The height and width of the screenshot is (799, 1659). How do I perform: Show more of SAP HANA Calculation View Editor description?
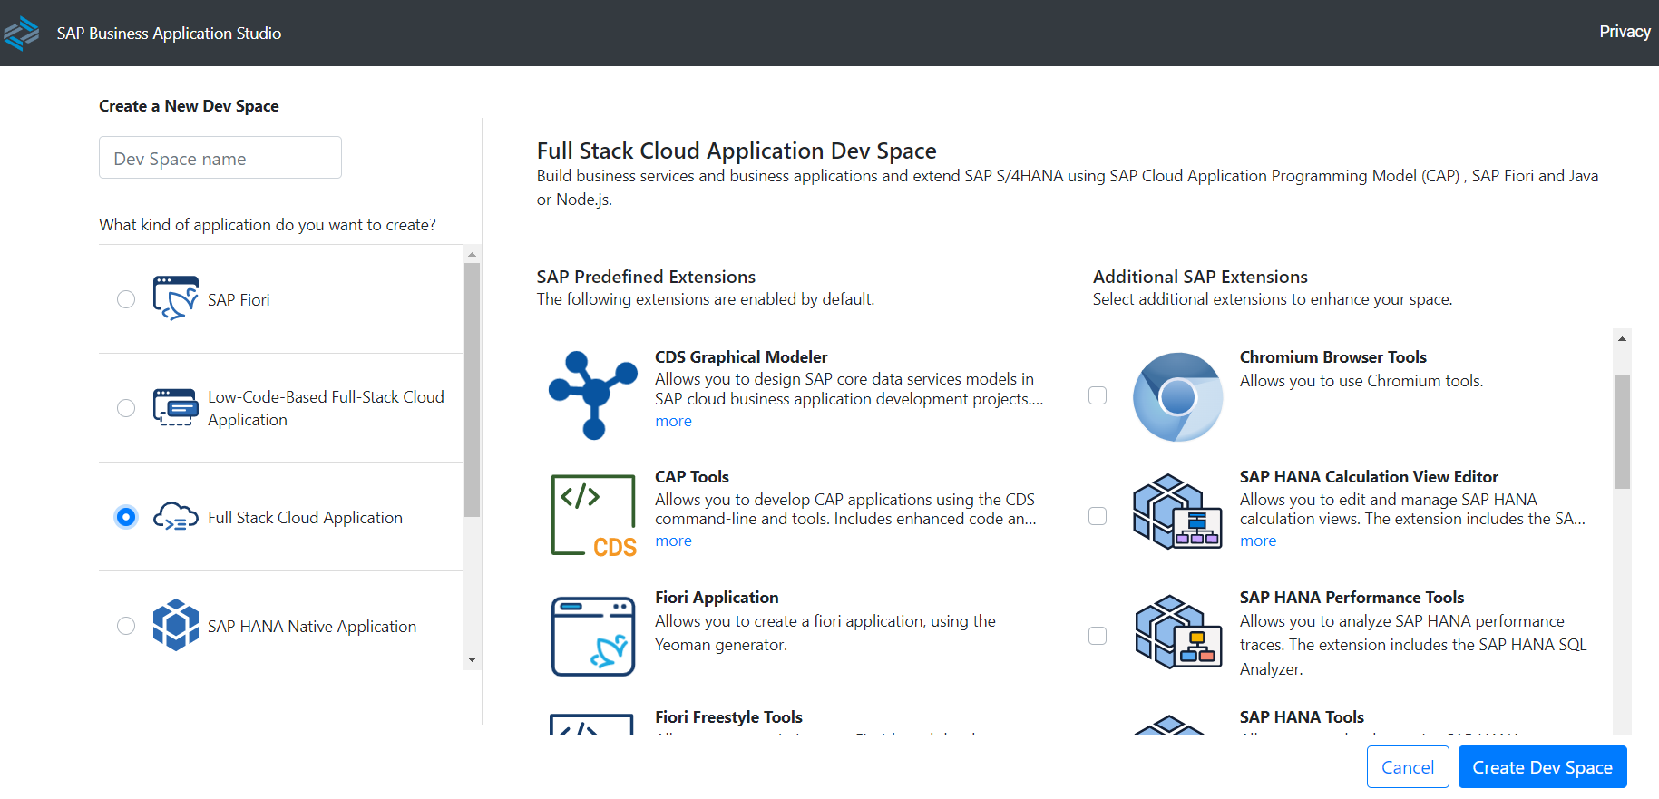pyautogui.click(x=1258, y=541)
